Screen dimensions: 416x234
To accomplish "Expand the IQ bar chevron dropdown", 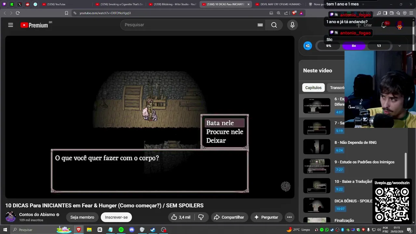I will tap(399, 46).
